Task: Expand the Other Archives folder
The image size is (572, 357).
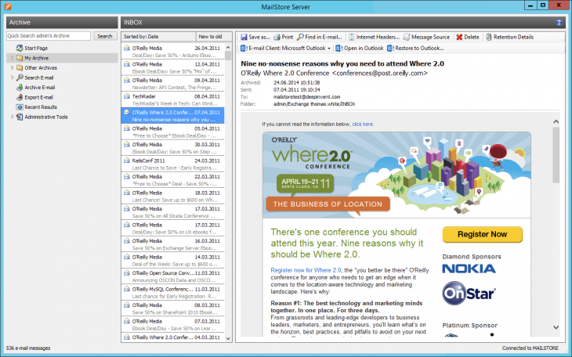Action: point(12,68)
